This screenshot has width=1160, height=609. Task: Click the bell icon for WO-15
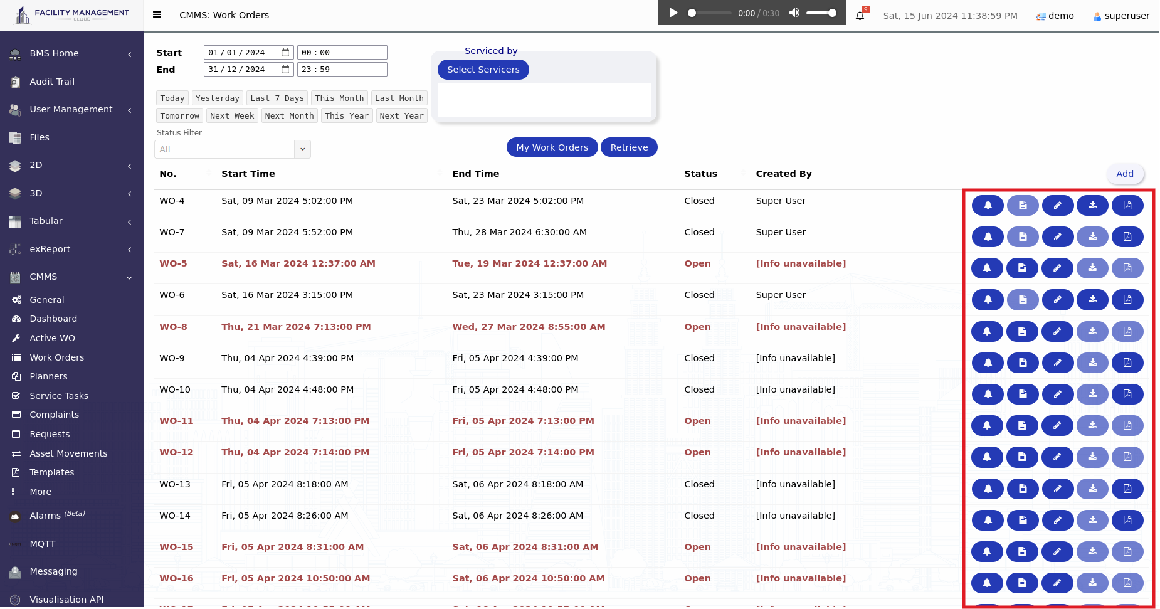tap(987, 551)
